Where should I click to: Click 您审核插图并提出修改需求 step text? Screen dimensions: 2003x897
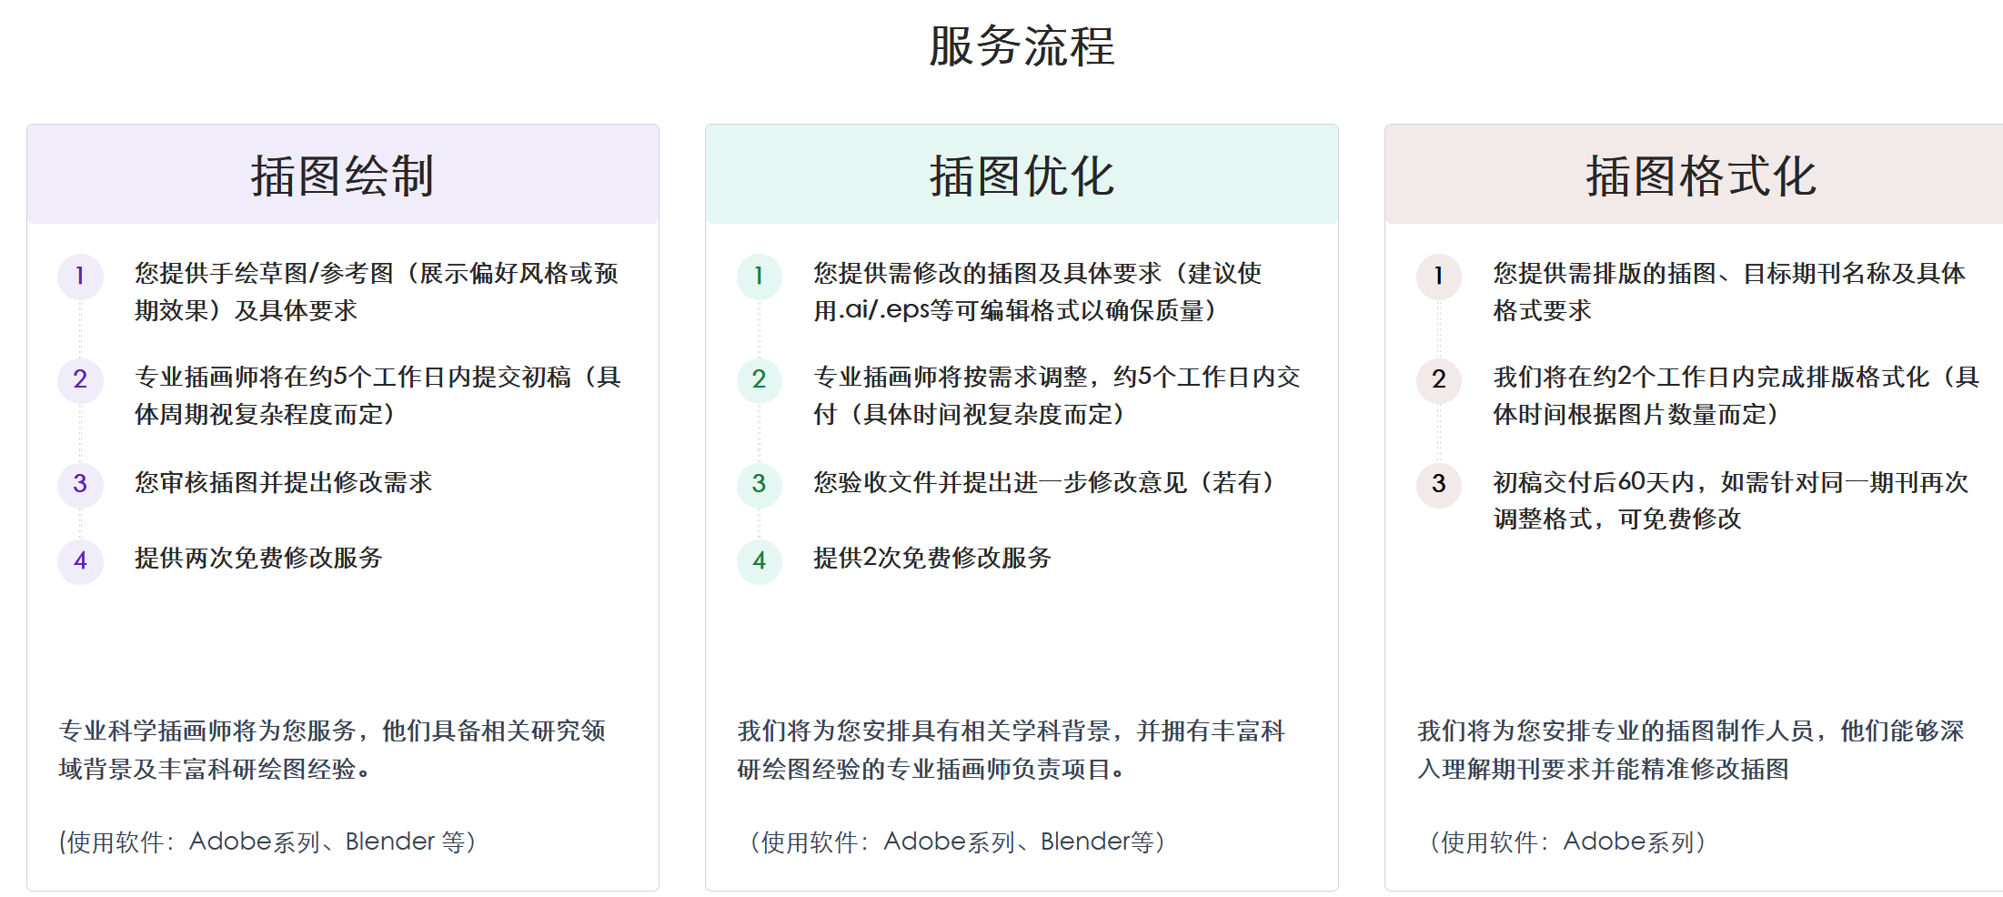pyautogui.click(x=283, y=485)
